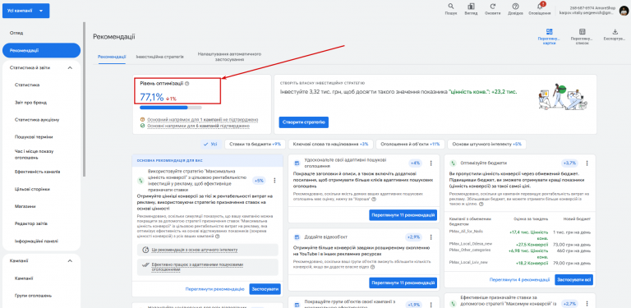Image resolution: width=631 pixels, height=308 pixels.
Task: Click warning icon beside Основний напрямок для 1 кампанії
Action: point(142,119)
